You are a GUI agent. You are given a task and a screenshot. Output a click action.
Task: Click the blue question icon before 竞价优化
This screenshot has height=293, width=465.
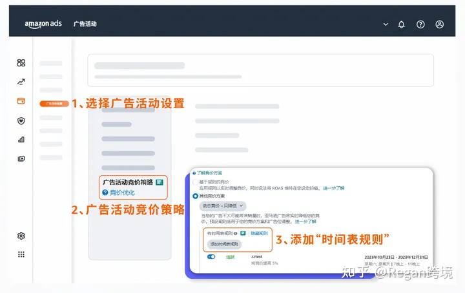click(x=105, y=193)
